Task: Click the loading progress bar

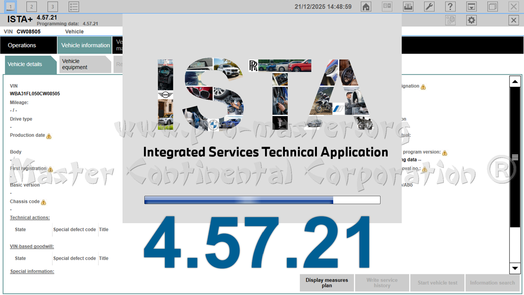Action: click(262, 200)
